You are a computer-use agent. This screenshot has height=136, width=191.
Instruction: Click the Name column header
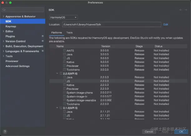coord(60,46)
